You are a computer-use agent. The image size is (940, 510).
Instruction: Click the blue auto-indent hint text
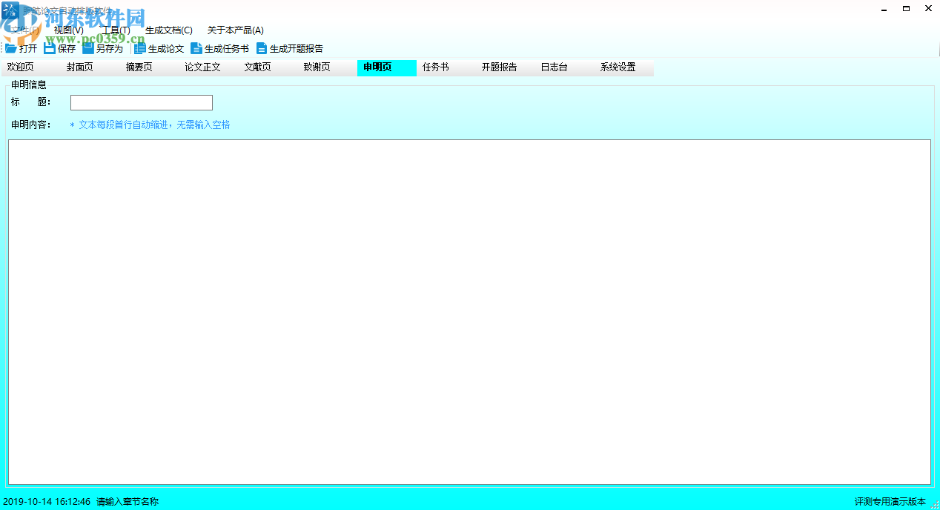150,125
